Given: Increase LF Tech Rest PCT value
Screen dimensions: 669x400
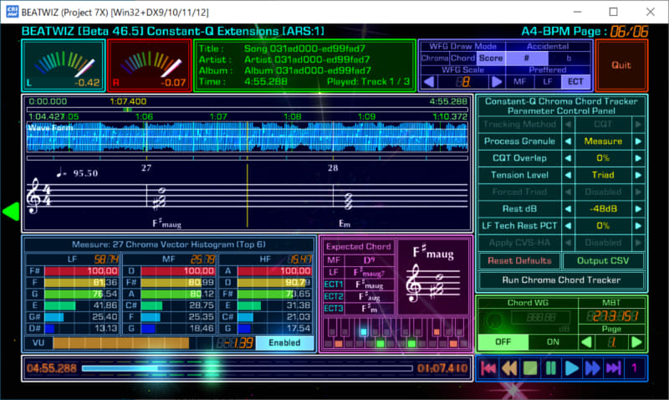Looking at the screenshot, I should click(638, 226).
